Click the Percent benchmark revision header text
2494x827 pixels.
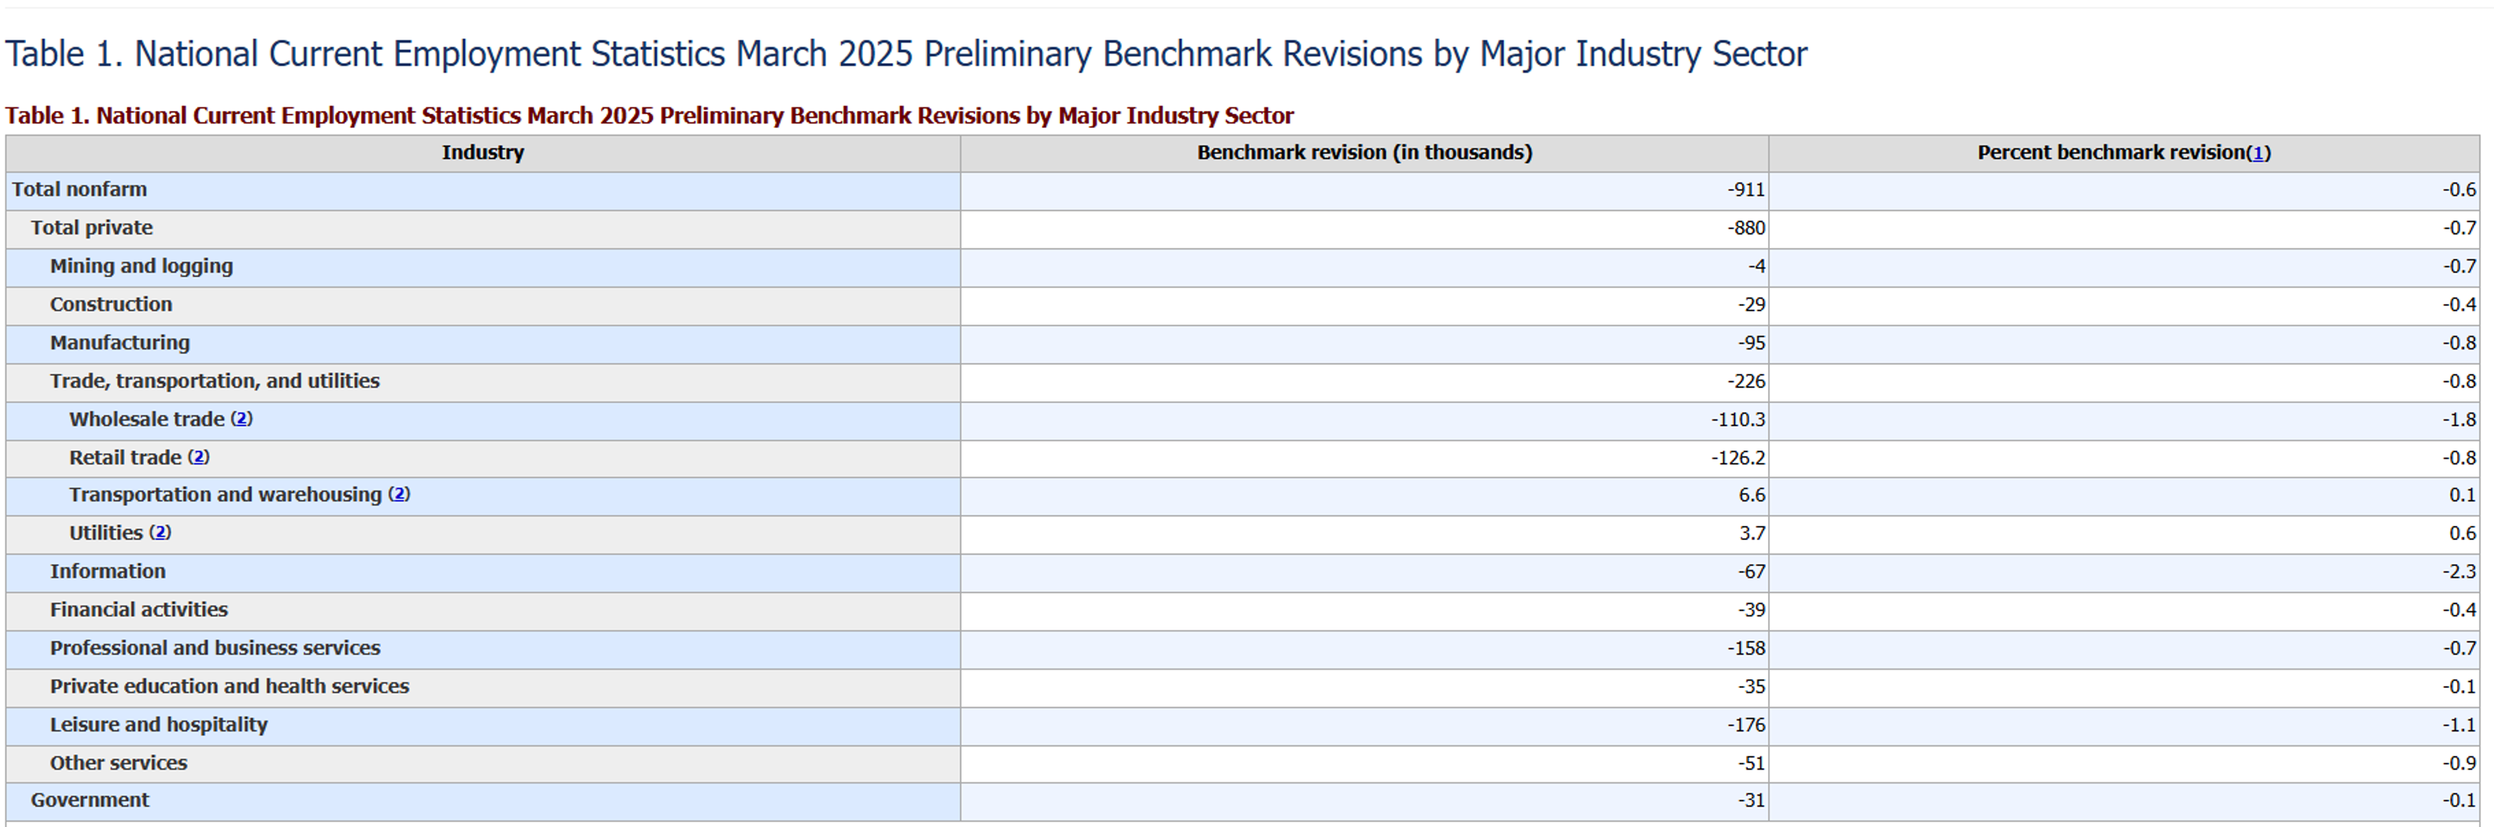tap(2111, 153)
